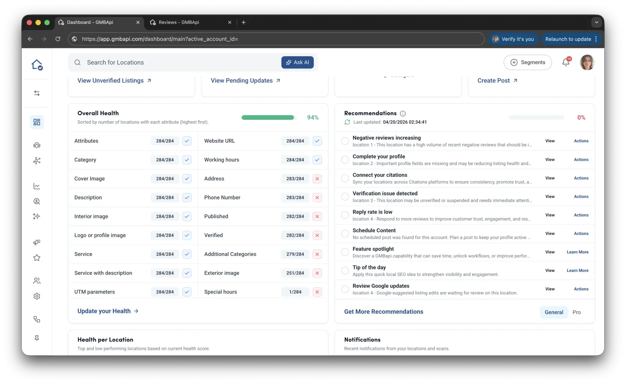Click the swap arrows sidebar icon
This screenshot has width=626, height=384.
(37, 93)
